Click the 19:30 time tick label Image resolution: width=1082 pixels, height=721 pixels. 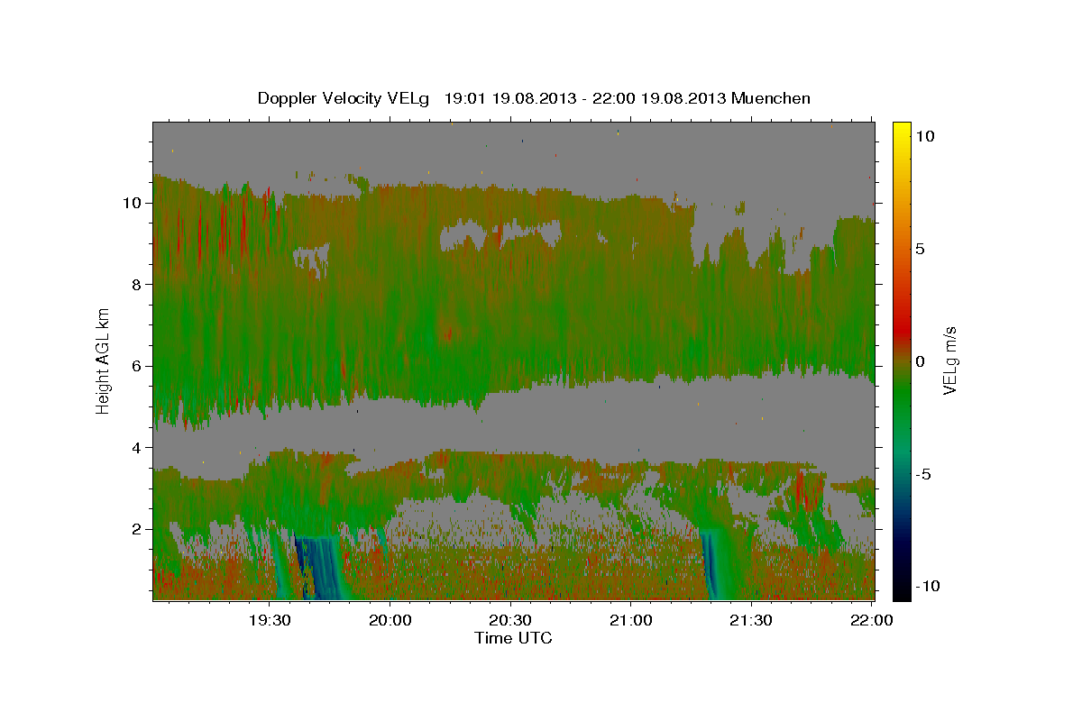270,620
